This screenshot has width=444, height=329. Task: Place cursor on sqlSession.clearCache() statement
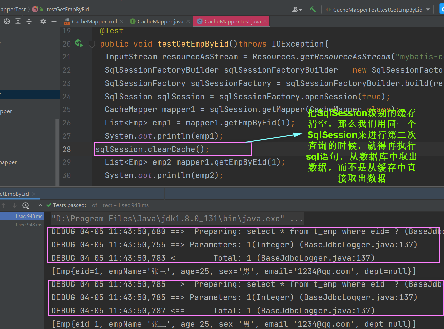tap(152, 149)
